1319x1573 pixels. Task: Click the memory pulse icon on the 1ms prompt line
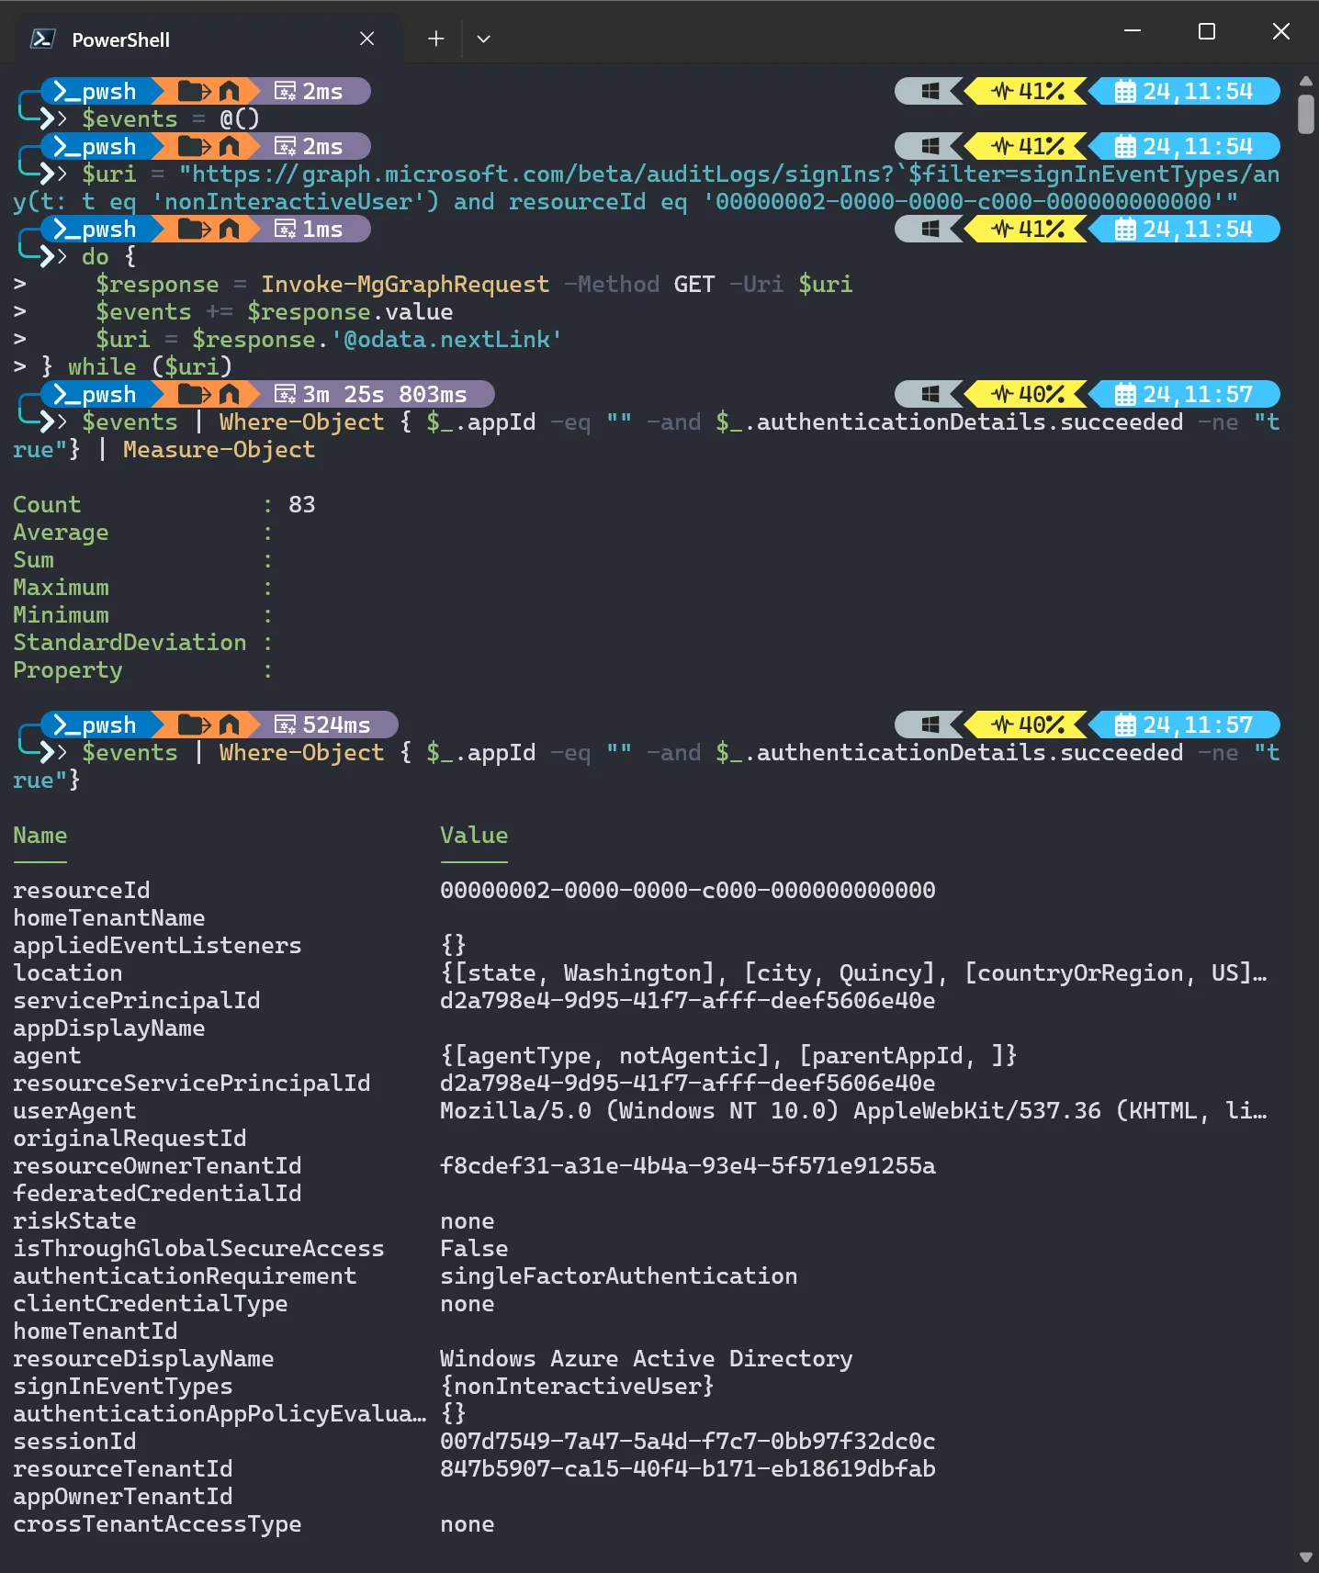[x=1002, y=230]
